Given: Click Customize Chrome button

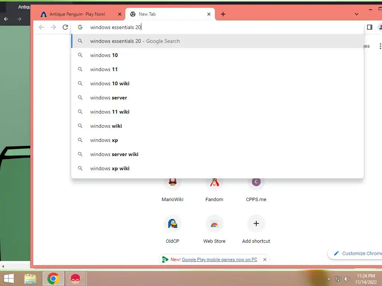Looking at the screenshot, I should pos(356,253).
